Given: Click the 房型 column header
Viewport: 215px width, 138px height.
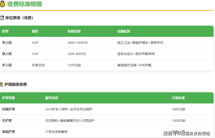Looking at the screenshot, I should coord(5,31).
